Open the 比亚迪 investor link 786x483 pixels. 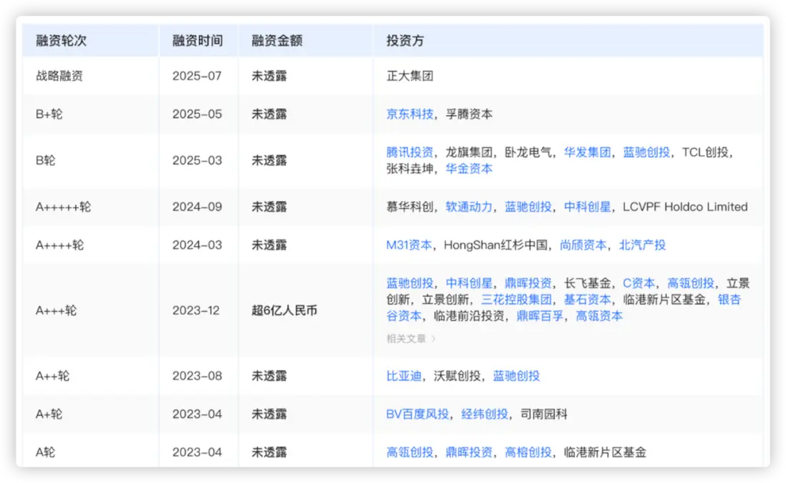[404, 376]
